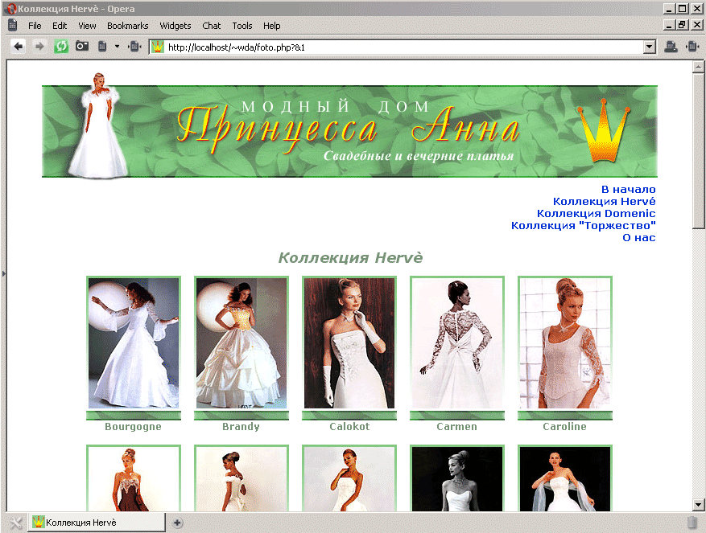Click the wrench panel icon at bottom left
The image size is (706, 533).
(x=15, y=523)
